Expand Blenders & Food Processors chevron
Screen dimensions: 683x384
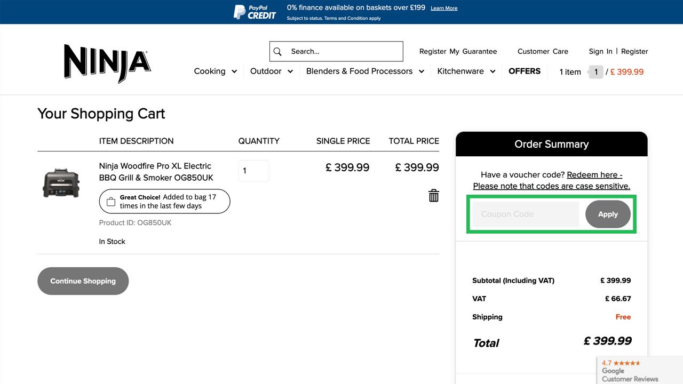[422, 71]
